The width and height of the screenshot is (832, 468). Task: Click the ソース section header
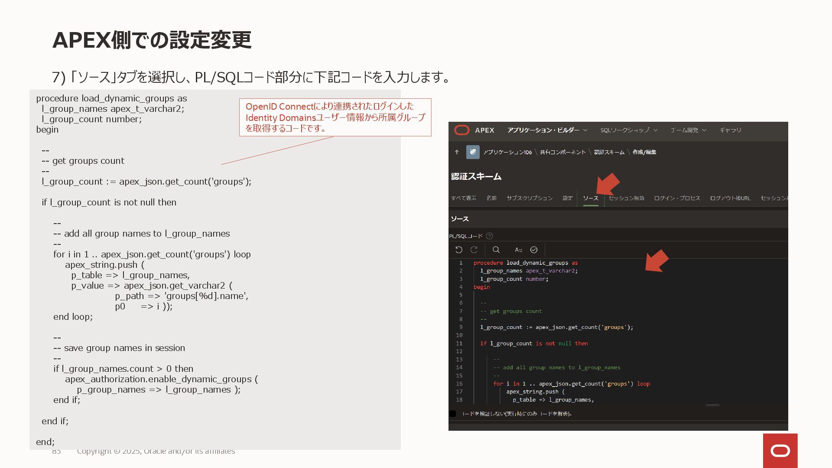click(x=459, y=219)
